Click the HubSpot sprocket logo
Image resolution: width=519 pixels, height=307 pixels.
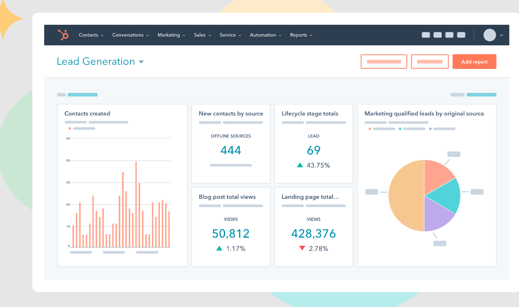[63, 35]
